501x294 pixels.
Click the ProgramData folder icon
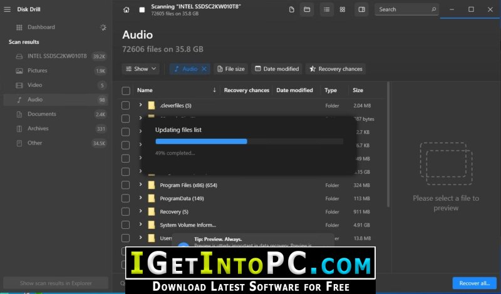coord(152,198)
